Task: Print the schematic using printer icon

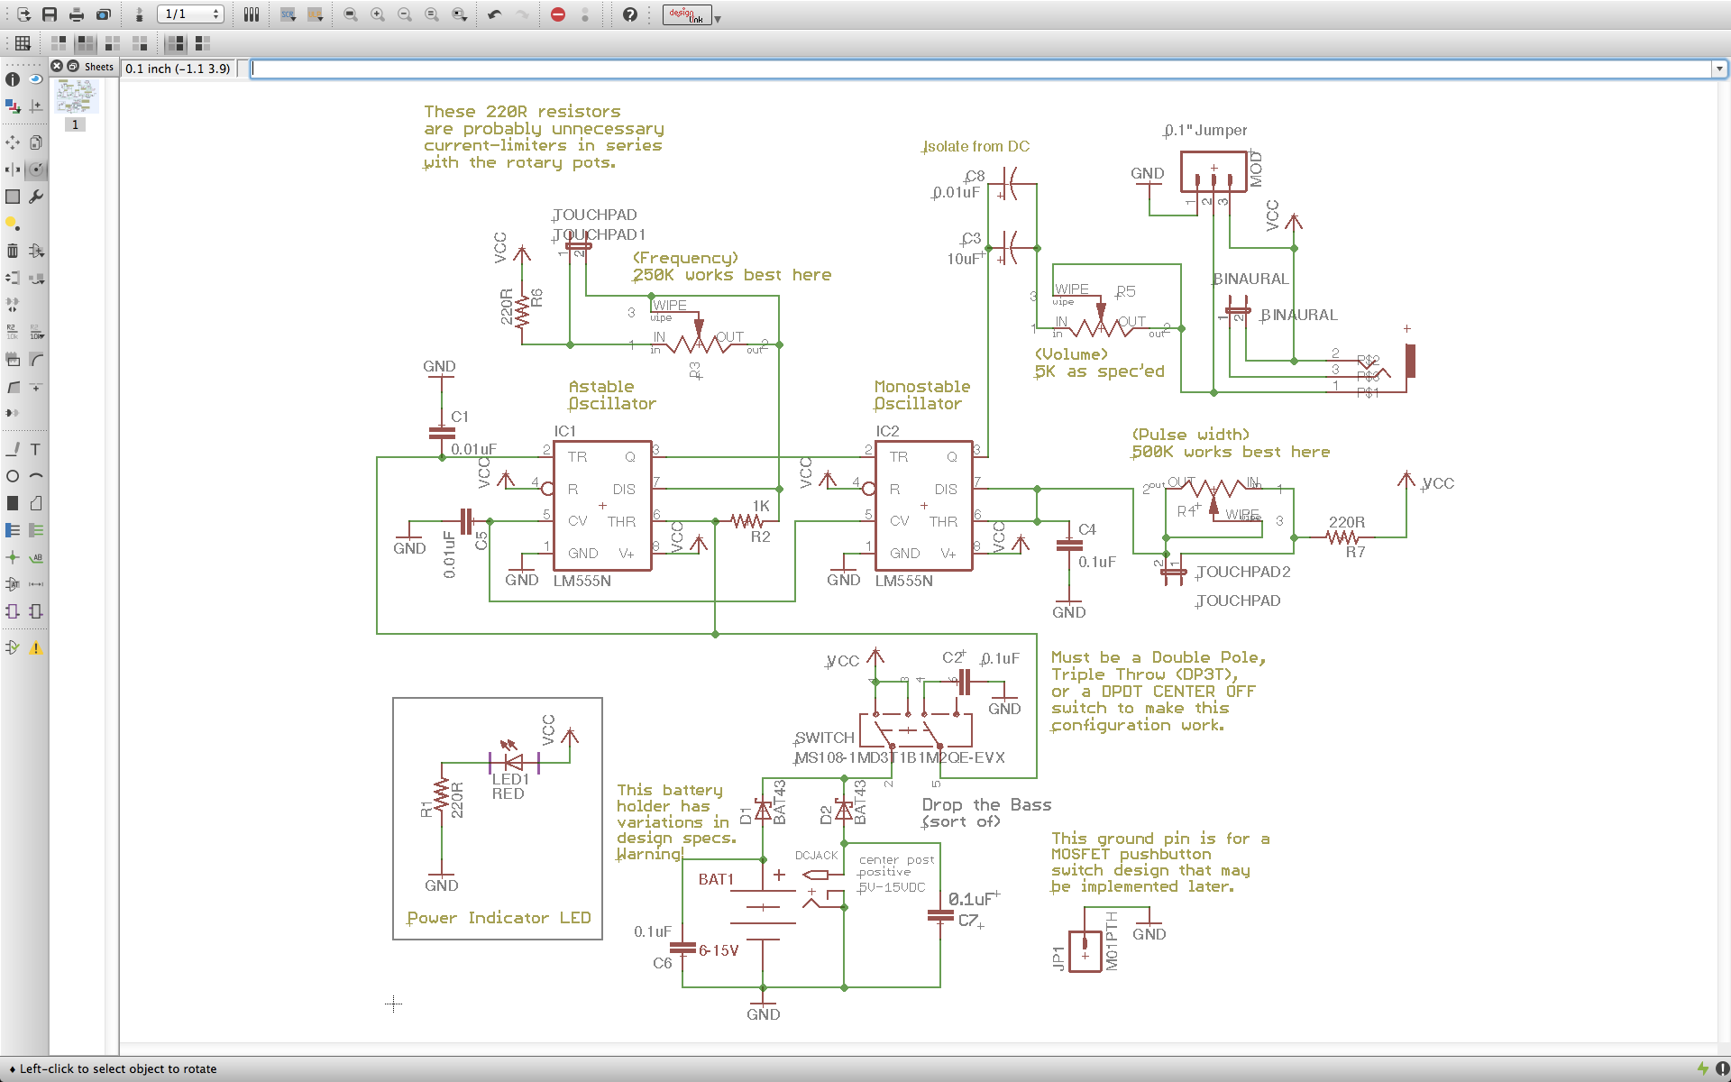Action: (x=77, y=14)
